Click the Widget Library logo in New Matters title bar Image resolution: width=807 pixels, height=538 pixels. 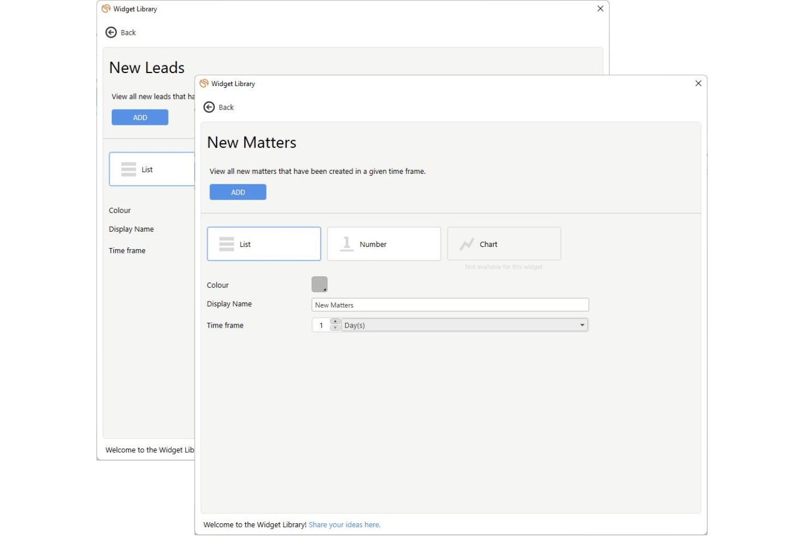click(204, 83)
